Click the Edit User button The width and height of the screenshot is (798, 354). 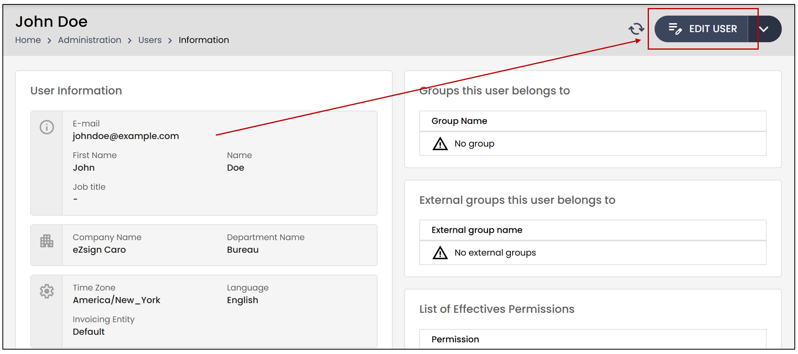click(x=701, y=29)
